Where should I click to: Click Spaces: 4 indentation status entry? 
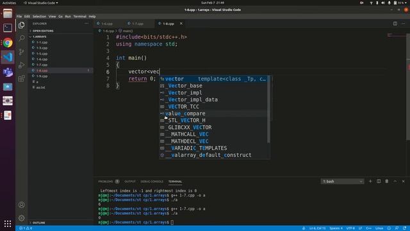pos(336,228)
